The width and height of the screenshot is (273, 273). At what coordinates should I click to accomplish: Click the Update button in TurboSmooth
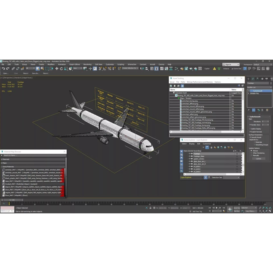tap(258, 159)
